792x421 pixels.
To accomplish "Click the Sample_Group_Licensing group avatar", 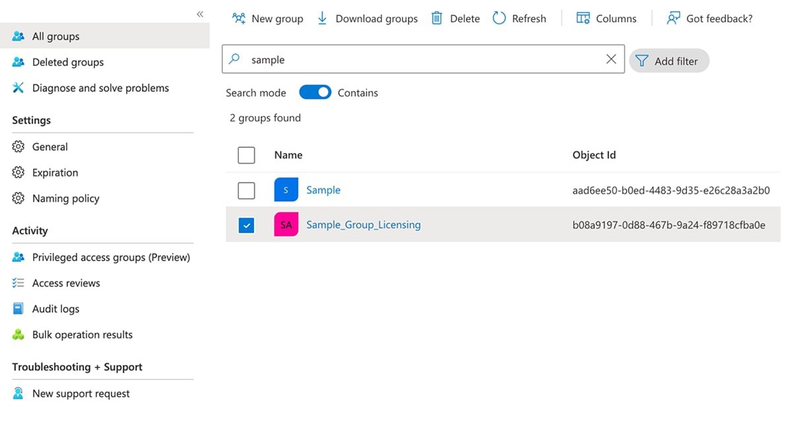I will point(286,224).
